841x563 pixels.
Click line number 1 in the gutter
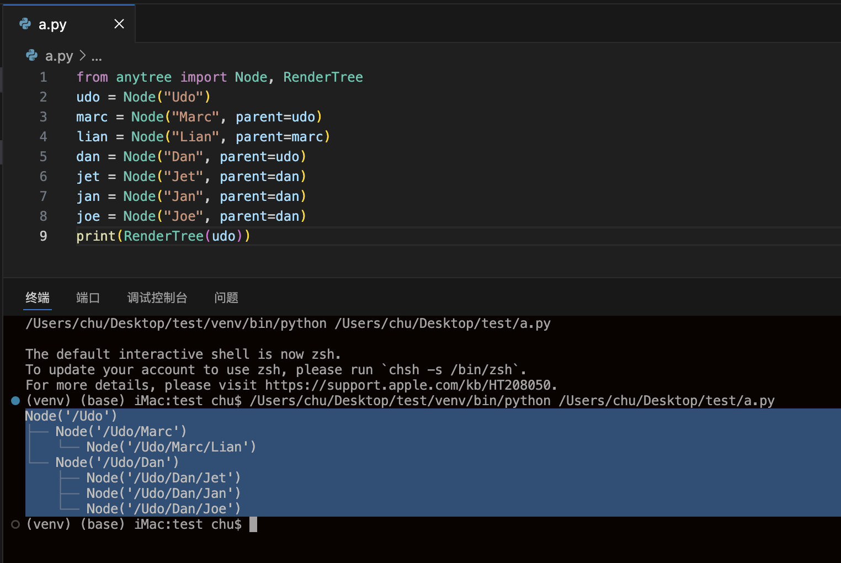point(43,77)
